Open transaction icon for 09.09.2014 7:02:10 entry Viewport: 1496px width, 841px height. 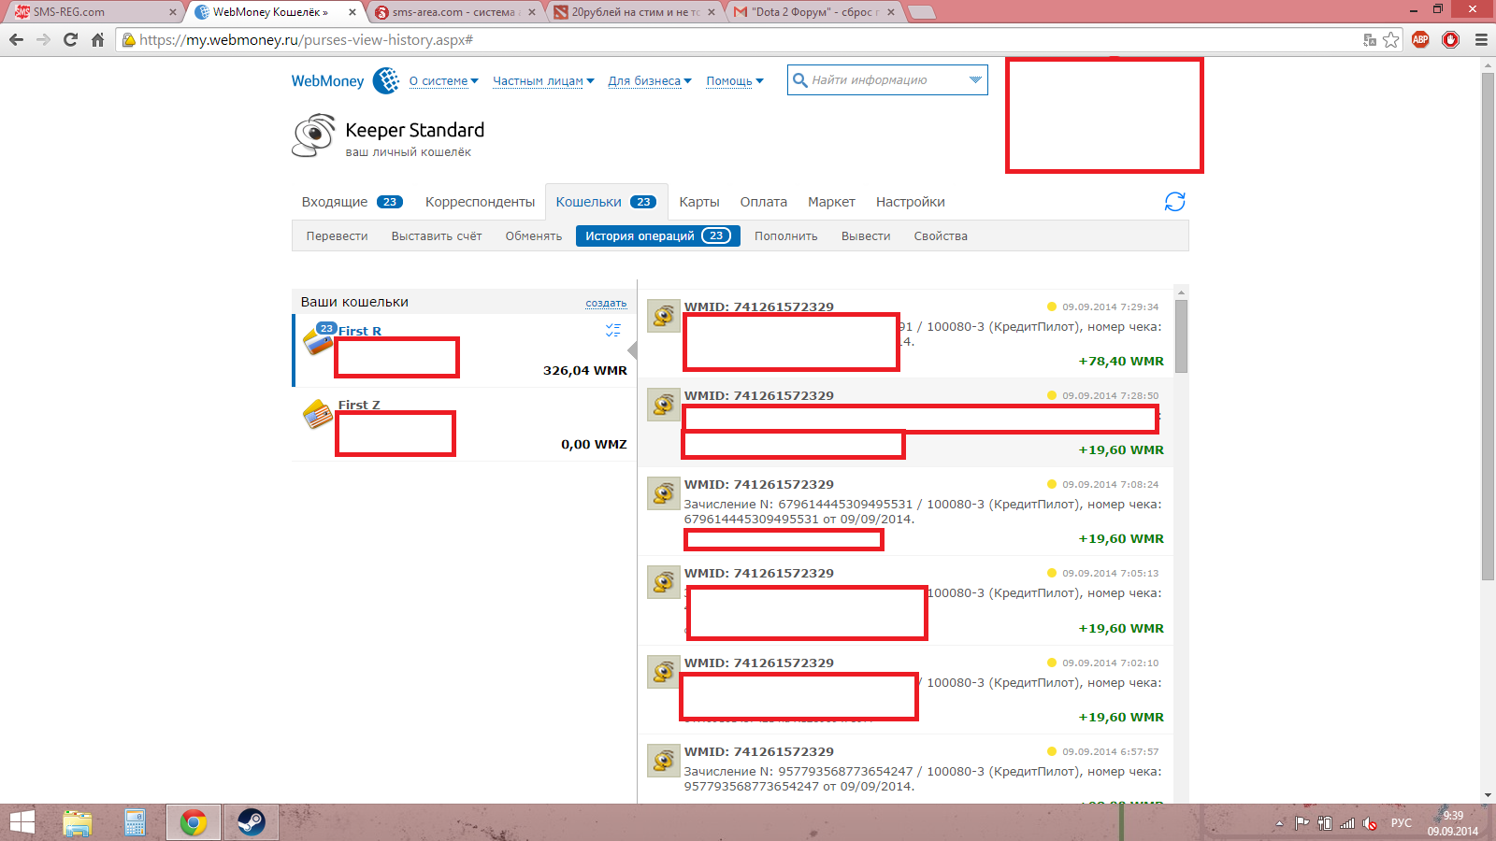tap(664, 672)
